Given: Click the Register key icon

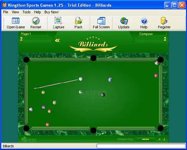Looking at the screenshot, I should coord(164,23).
